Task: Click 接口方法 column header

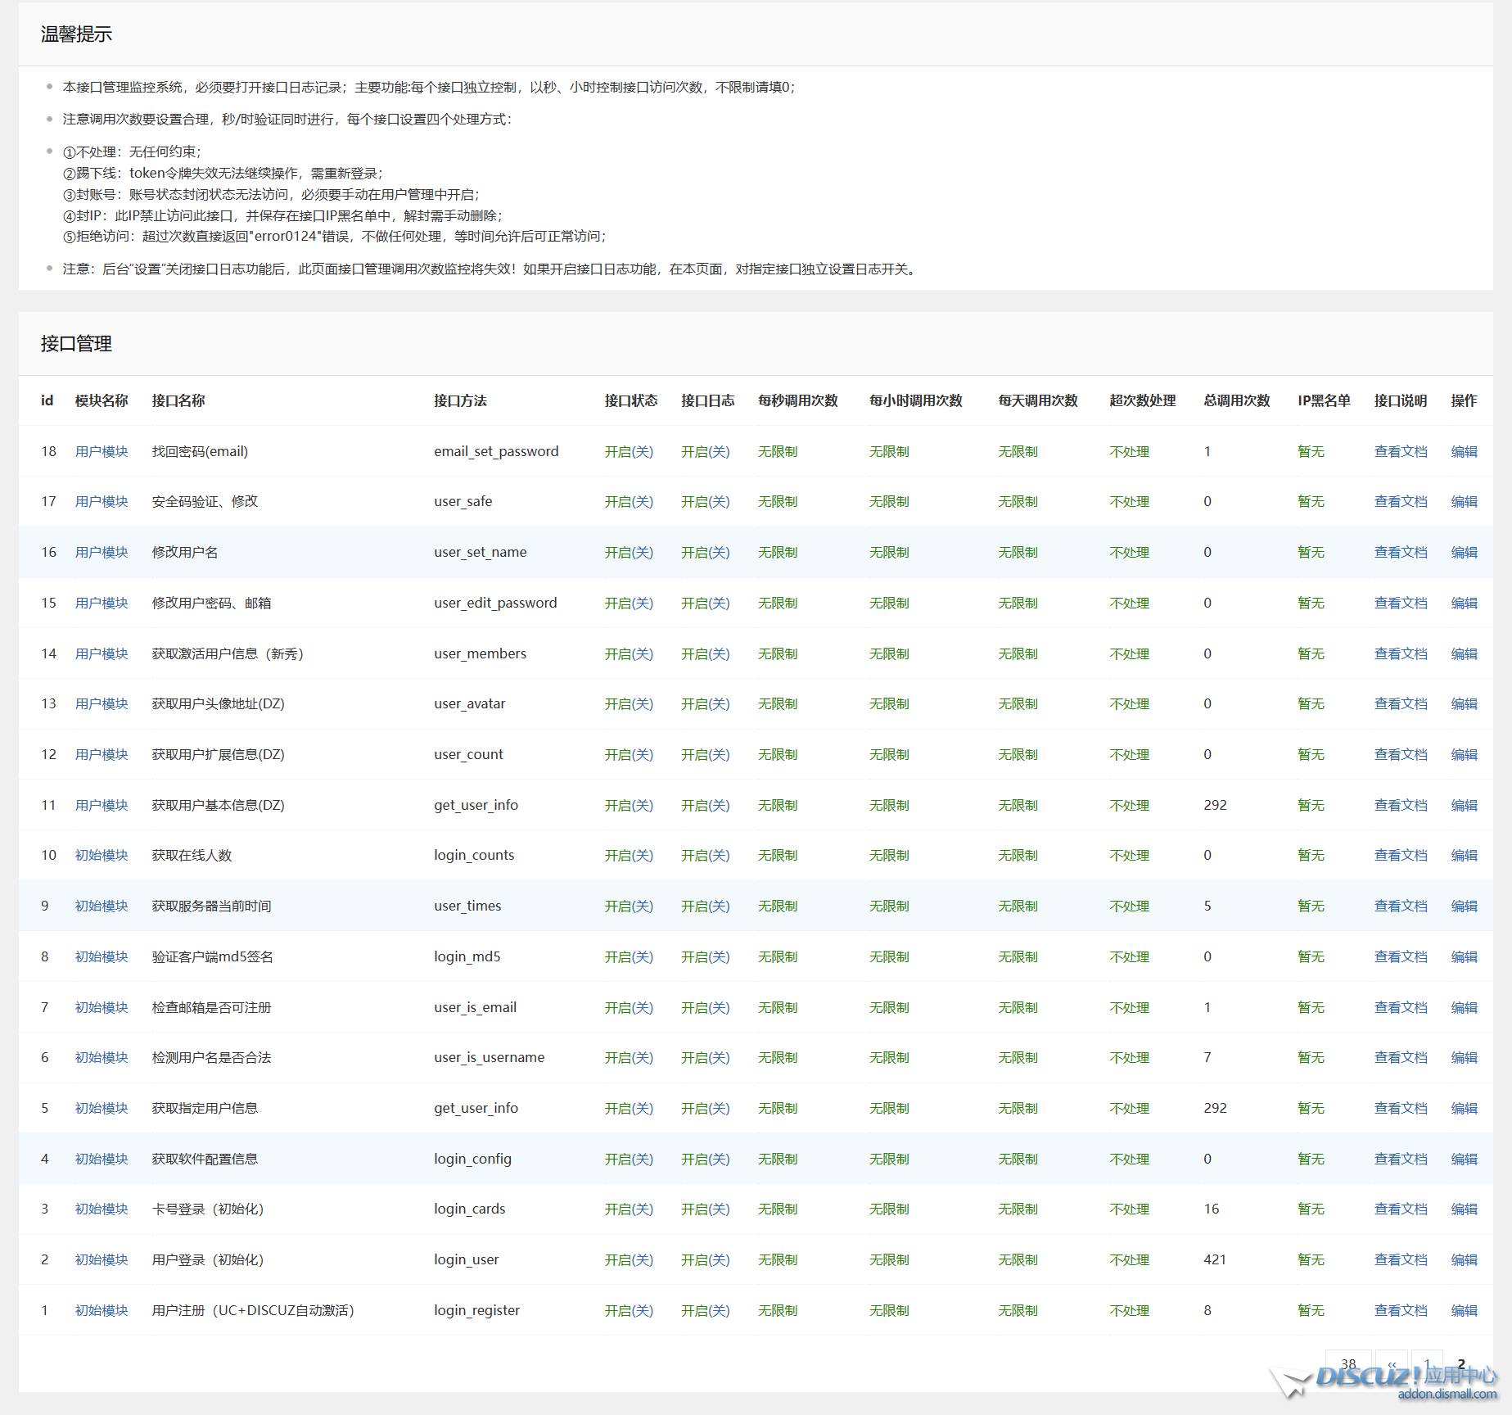Action: click(x=460, y=400)
